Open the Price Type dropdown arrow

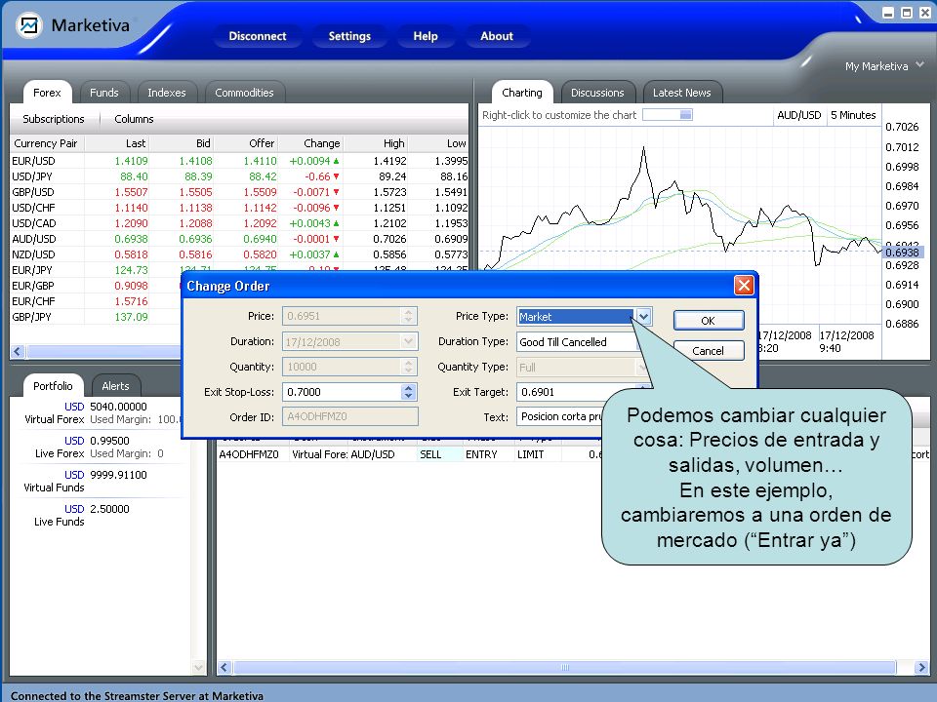(643, 316)
